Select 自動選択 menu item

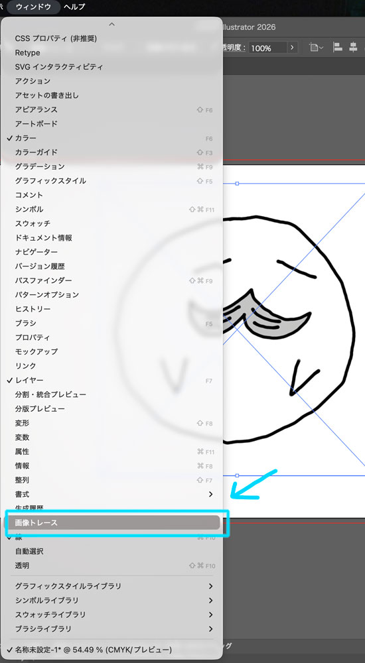111,552
